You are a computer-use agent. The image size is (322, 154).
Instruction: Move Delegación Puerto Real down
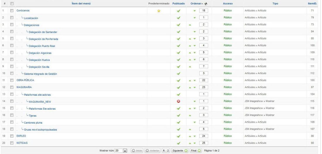tap(194, 45)
